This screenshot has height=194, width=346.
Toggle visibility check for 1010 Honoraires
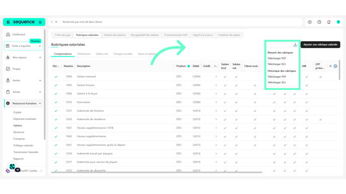pyautogui.click(x=56, y=102)
